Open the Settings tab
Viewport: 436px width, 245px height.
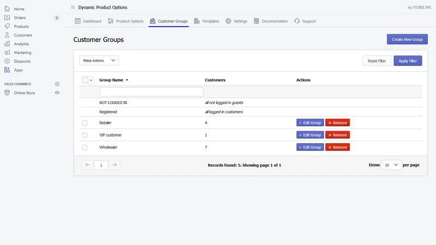237,21
